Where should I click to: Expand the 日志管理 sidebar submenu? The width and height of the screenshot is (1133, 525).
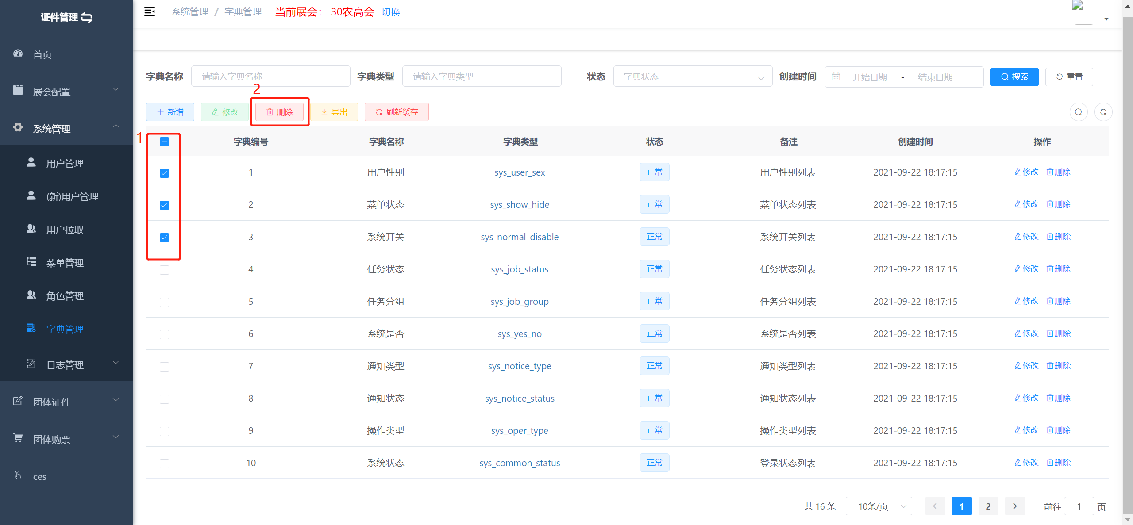[x=66, y=364]
